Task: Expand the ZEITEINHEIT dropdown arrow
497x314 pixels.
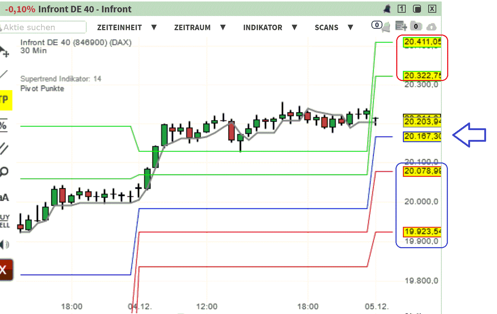Action: click(154, 27)
